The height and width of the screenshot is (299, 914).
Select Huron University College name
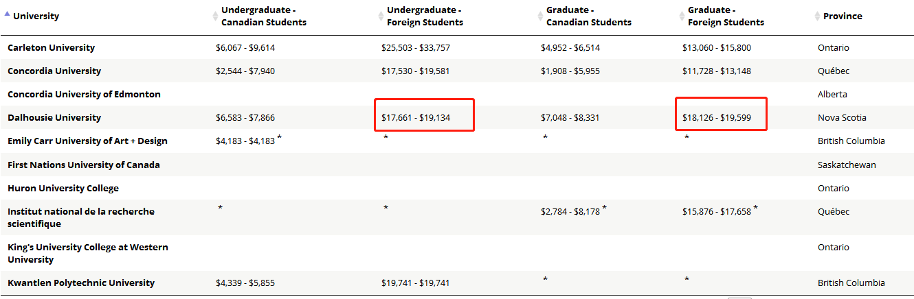tap(63, 188)
